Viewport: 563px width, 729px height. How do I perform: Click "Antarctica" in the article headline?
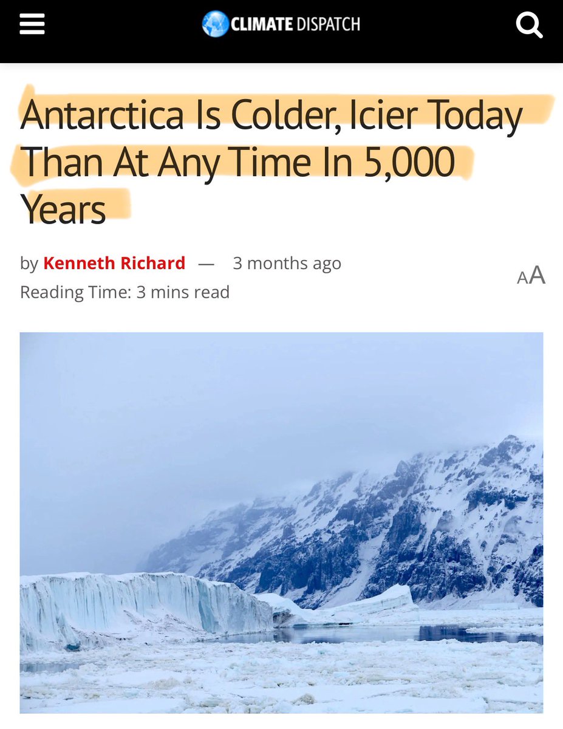click(x=101, y=115)
